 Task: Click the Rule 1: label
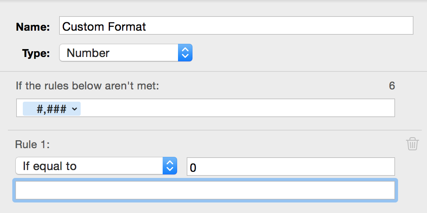pyautogui.click(x=32, y=145)
